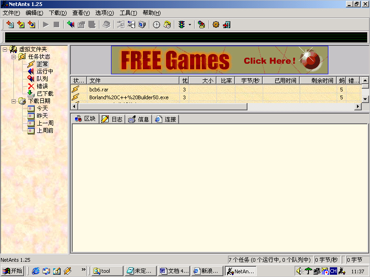Select the 正常 tree item

42,64
